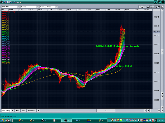
Task: Click the greyed-out tool icon in toolbar
Action: click(x=145, y=7)
